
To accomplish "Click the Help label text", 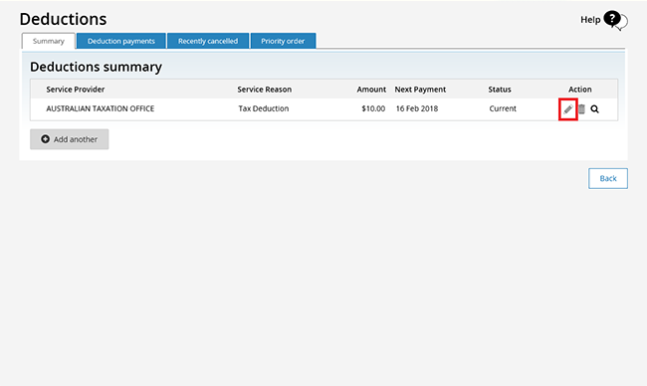I will [x=590, y=20].
